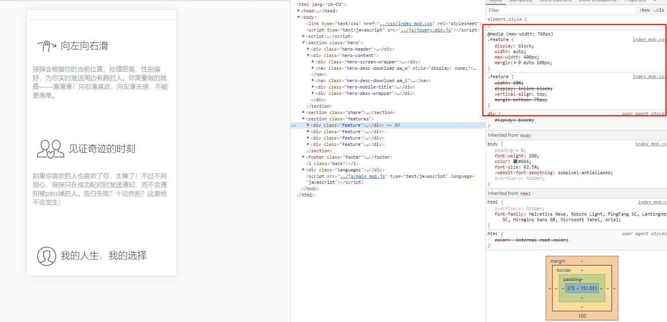Collapse the section class features node
667x322 pixels.
pos(304,119)
